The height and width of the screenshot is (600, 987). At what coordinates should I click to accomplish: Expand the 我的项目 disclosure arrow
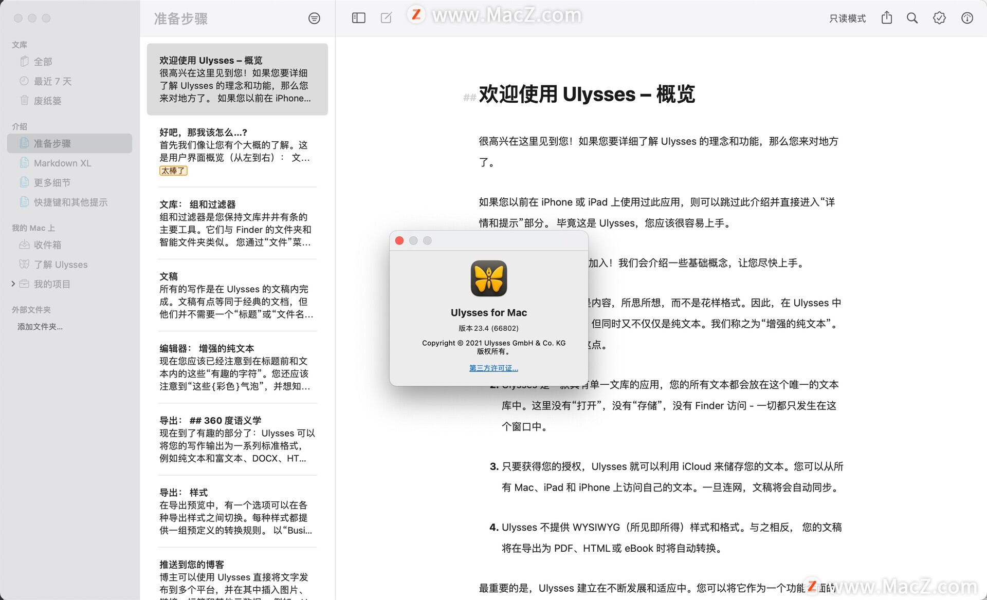tap(13, 284)
